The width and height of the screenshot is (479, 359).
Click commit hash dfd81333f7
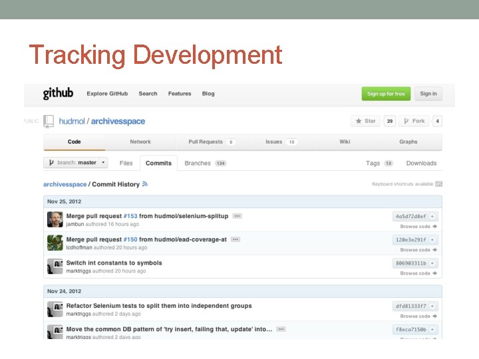point(411,306)
